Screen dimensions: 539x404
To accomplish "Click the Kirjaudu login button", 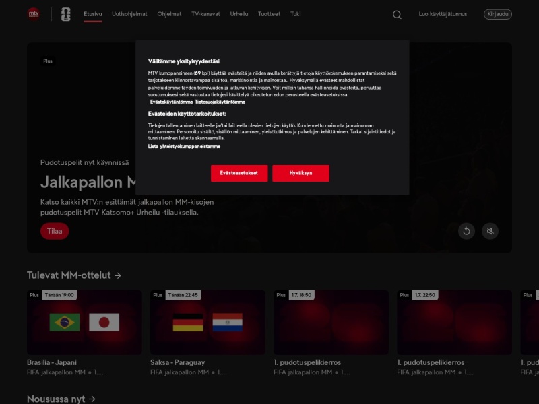I will (x=498, y=14).
